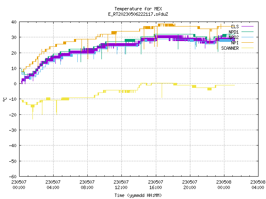
Task: Click the orange NPI legend line sample
Action: 247,43
